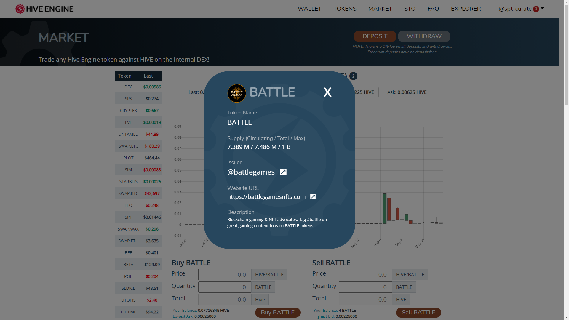Select the CRYPTEX token row
The image size is (569, 320).
click(x=139, y=111)
